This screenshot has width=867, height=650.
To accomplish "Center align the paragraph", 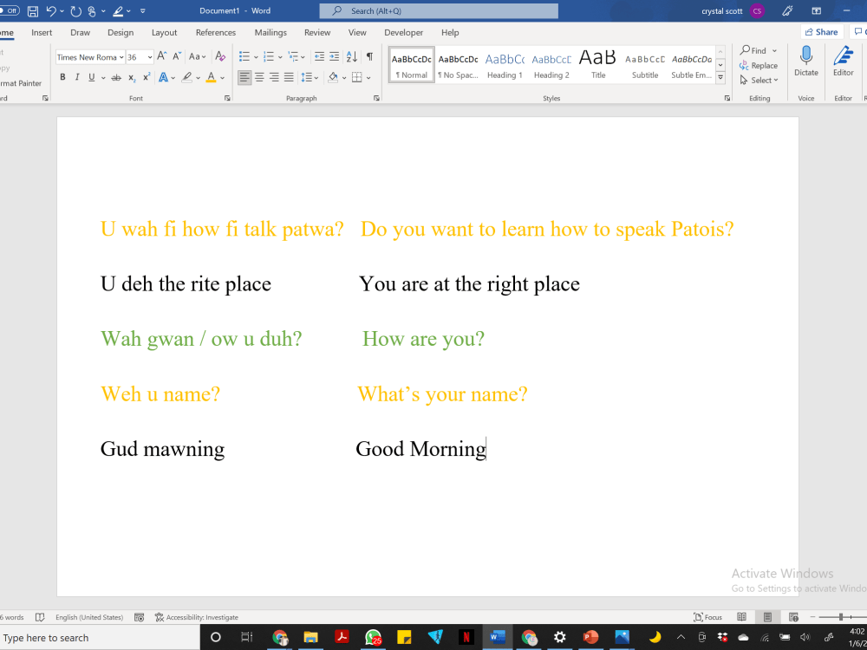I will 259,77.
